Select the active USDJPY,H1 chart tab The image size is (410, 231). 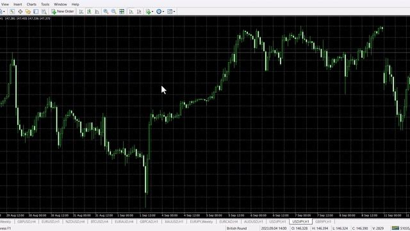300,221
